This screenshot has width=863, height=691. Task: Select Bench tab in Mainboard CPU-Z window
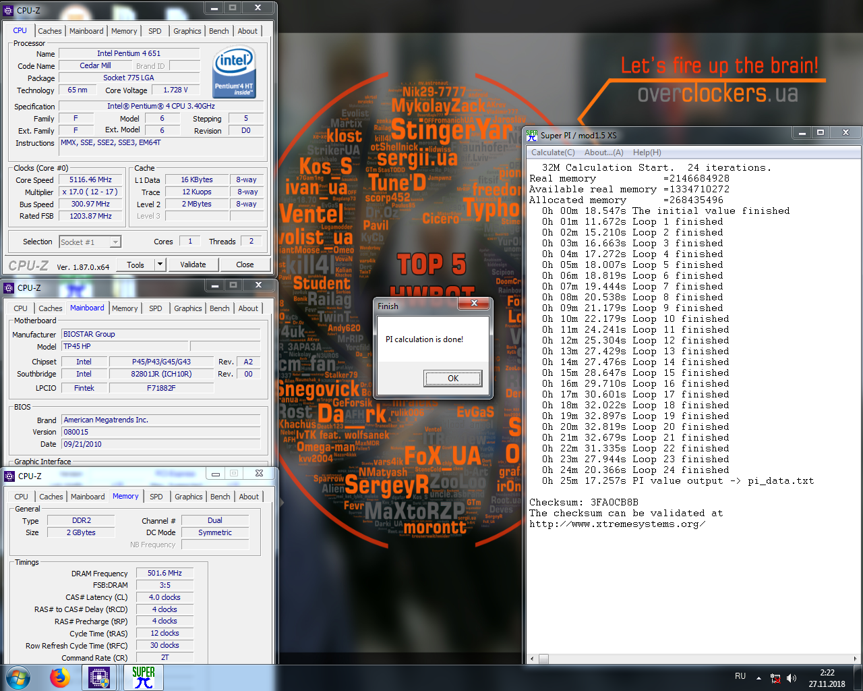tap(219, 308)
